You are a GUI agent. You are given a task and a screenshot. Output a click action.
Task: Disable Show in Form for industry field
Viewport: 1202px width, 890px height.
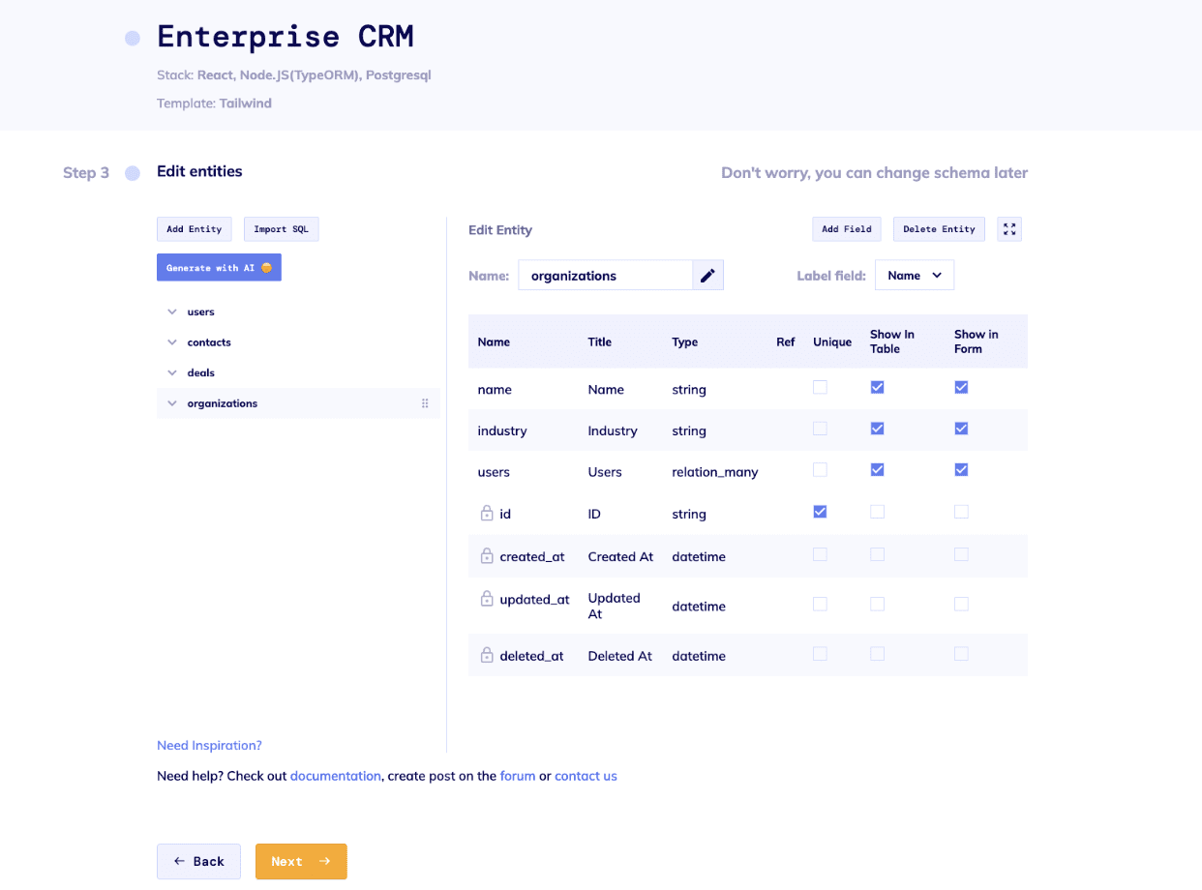click(x=961, y=428)
